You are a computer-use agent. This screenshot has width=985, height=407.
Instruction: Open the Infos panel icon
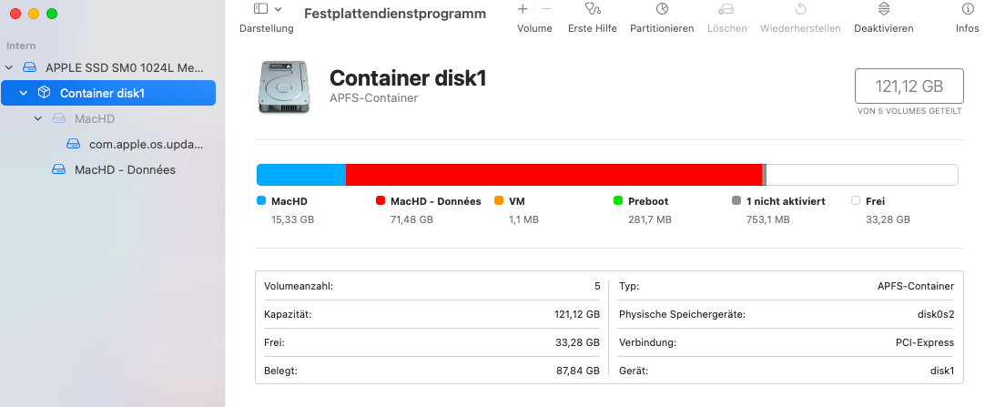[967, 9]
